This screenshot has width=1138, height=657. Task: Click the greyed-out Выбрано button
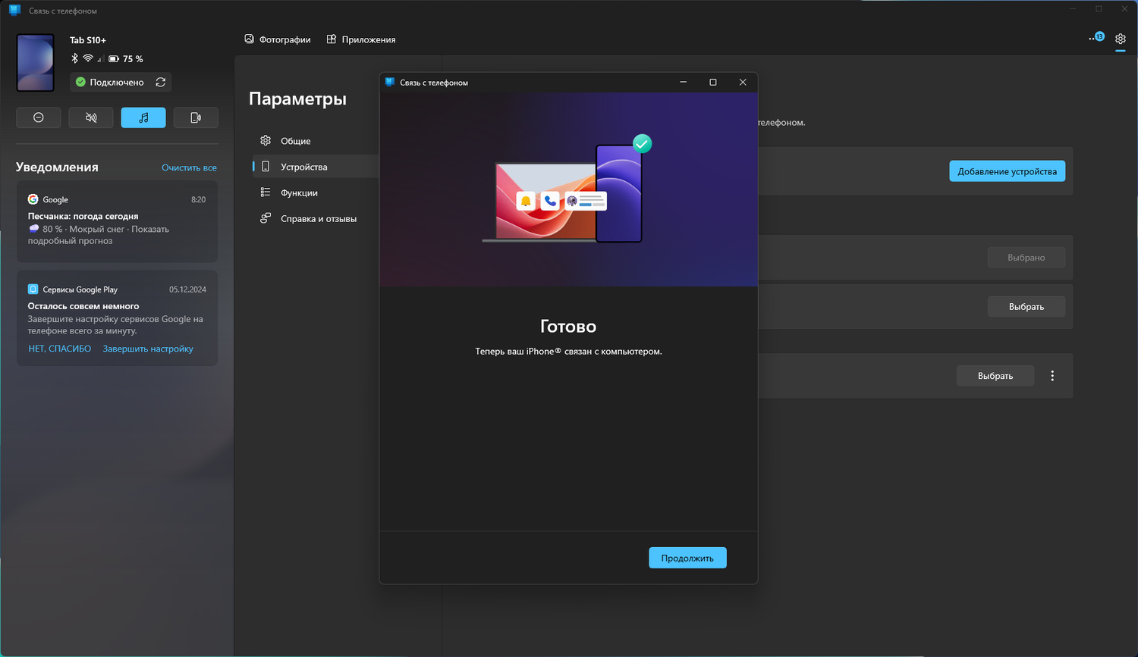pyautogui.click(x=1026, y=258)
